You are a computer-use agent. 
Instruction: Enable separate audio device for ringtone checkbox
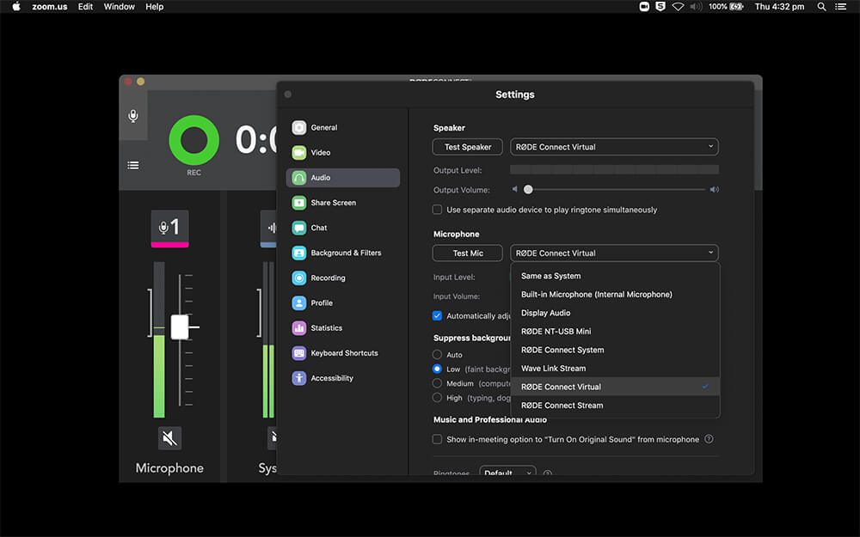tap(438, 210)
